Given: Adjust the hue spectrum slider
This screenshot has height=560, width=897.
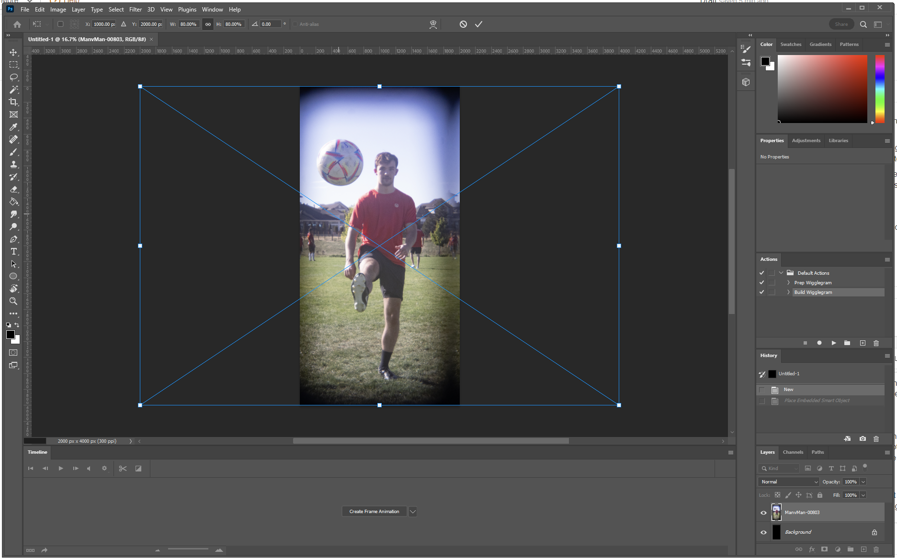Looking at the screenshot, I should (880, 89).
